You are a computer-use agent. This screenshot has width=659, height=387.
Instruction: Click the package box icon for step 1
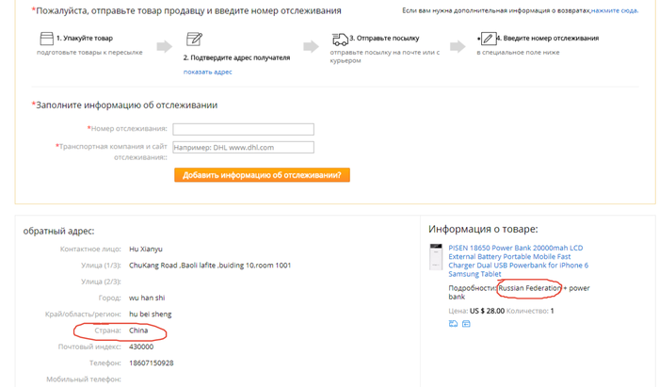(46, 39)
